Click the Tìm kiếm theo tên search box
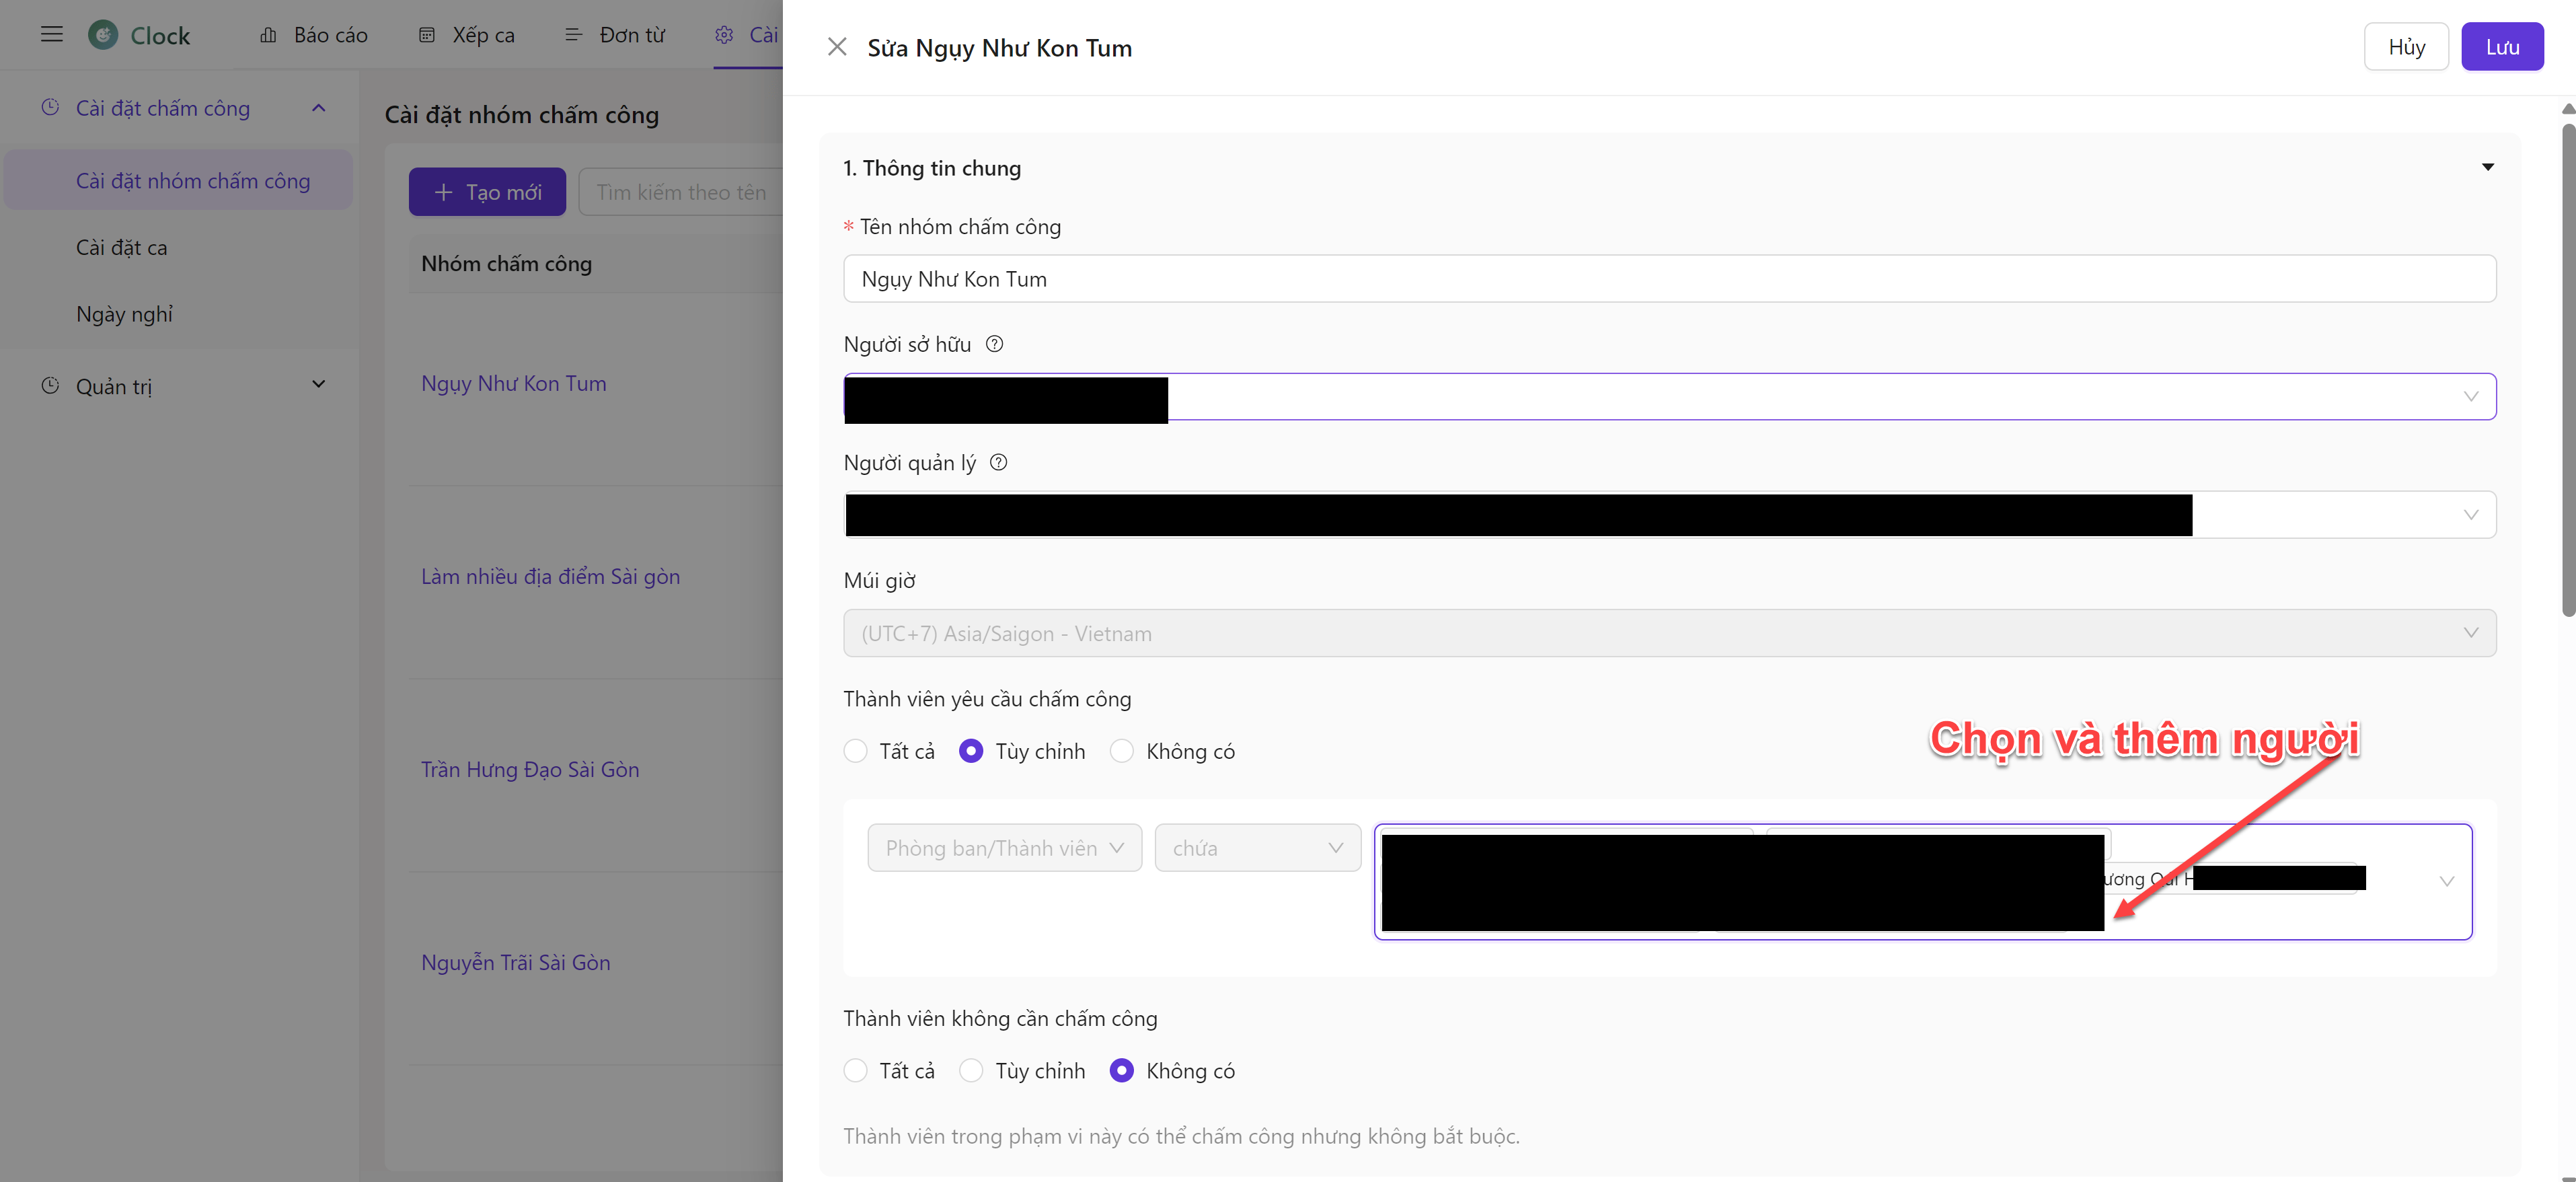The height and width of the screenshot is (1182, 2576). pos(681,192)
